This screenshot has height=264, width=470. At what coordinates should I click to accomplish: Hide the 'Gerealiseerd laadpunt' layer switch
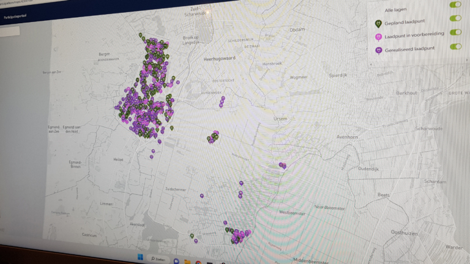tap(455, 46)
